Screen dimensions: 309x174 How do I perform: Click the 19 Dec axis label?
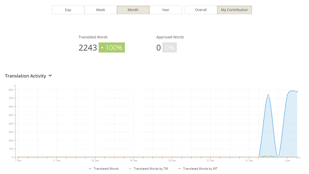134,161
